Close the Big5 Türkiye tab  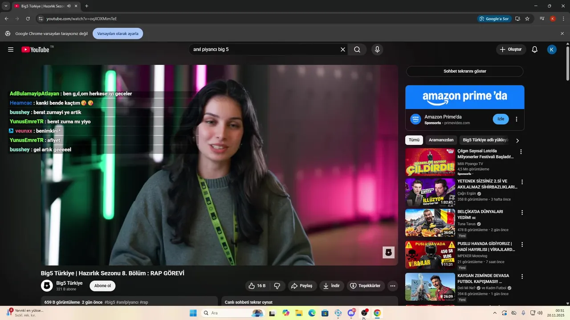pyautogui.click(x=77, y=6)
